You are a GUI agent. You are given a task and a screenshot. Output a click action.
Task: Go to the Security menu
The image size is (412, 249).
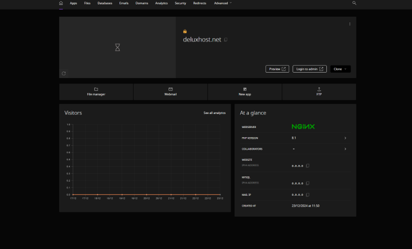tap(180, 3)
